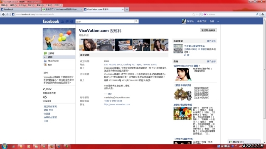Viewport: 266px width, 149px height.
Task: Open notifications globe icon in Facebook header
Action: 71,22
